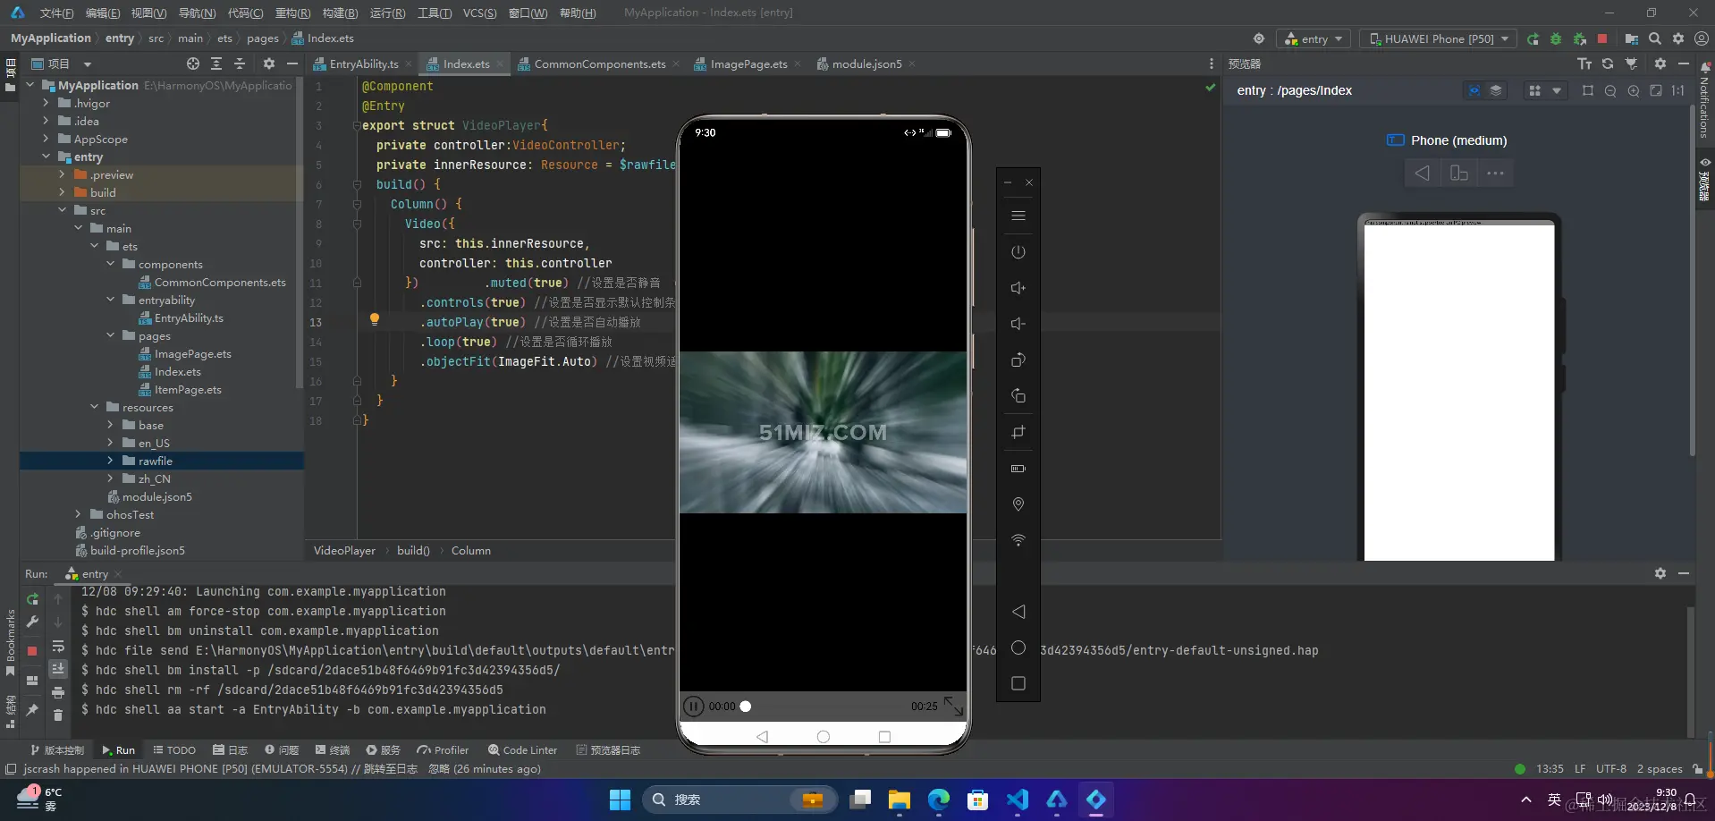Click the emulator location pin icon

(1018, 504)
